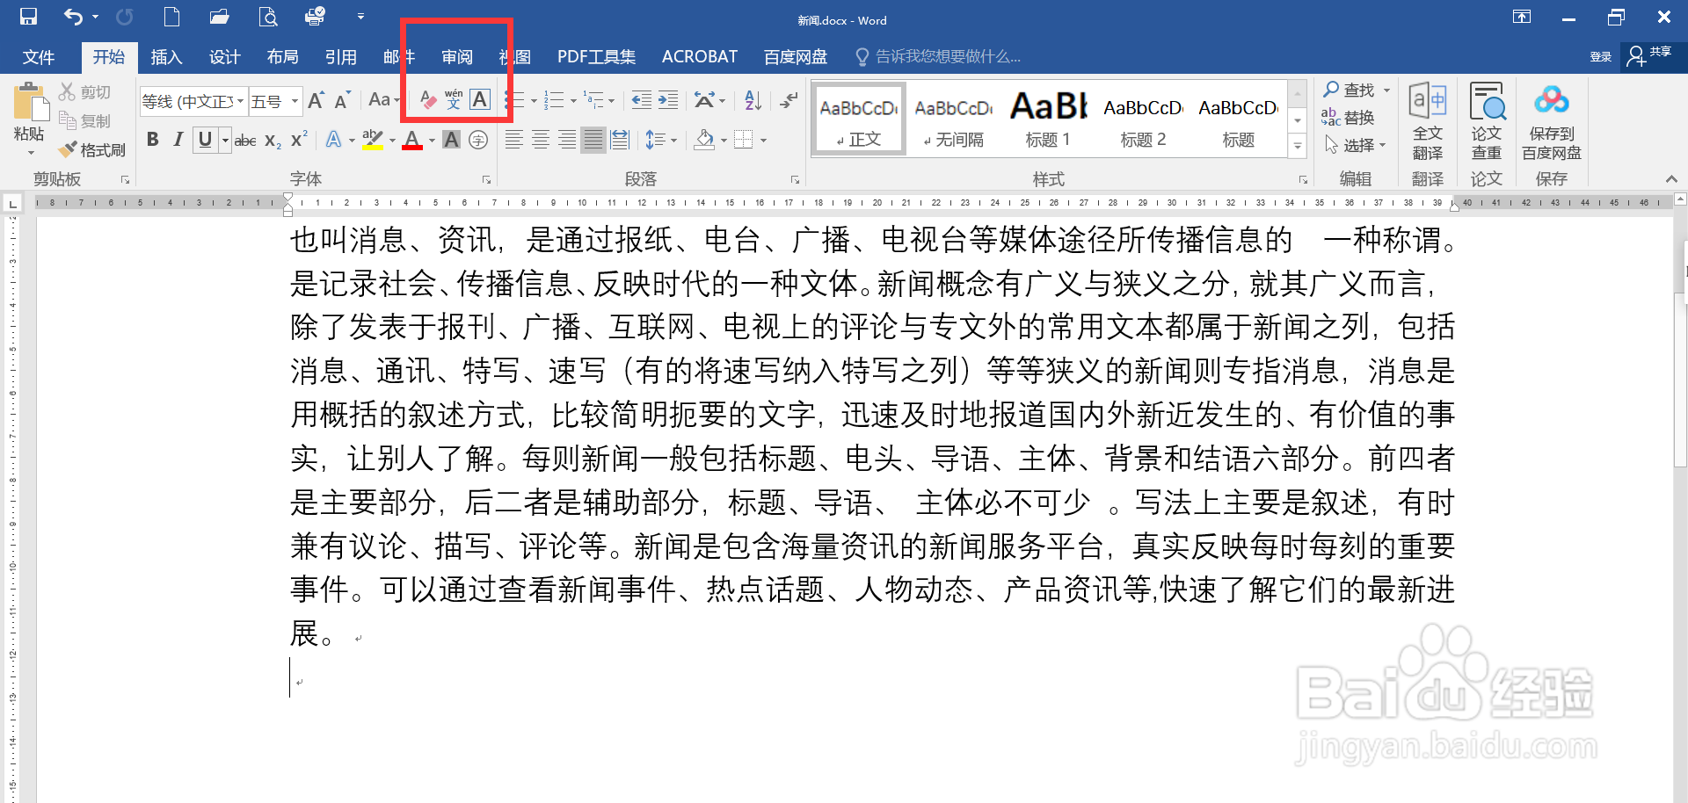The width and height of the screenshot is (1688, 803).
Task: Click the 复制 button
Action: click(85, 121)
